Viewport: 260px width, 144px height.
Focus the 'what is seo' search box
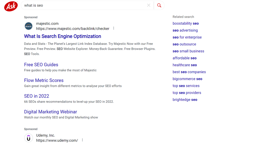84,5
